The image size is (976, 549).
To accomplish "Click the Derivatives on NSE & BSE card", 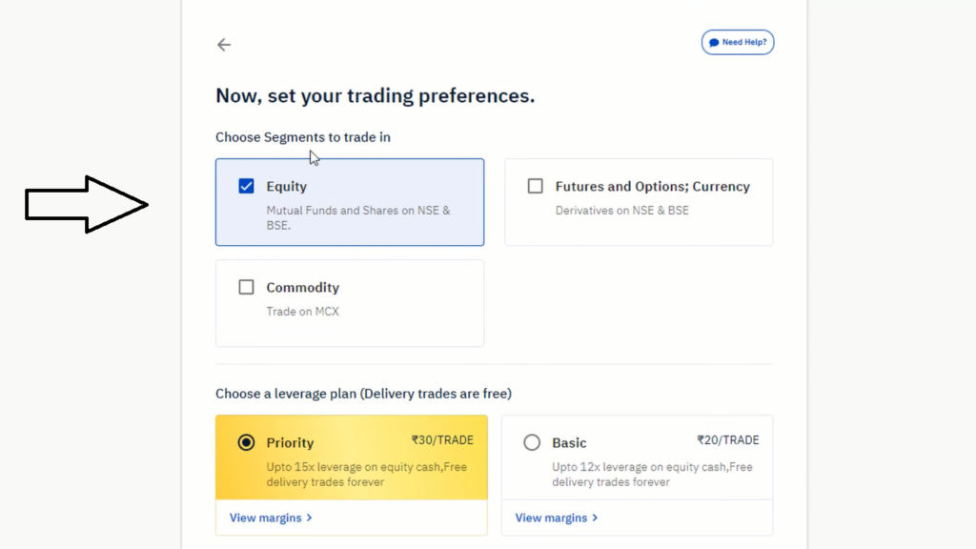I will coord(639,202).
